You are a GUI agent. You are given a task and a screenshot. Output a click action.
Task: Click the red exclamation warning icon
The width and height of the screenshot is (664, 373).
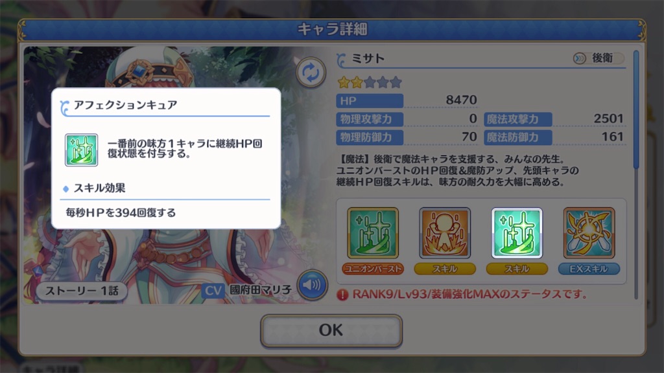(x=342, y=295)
